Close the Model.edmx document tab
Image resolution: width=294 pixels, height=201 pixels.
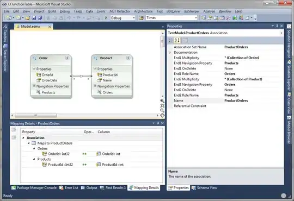coord(50,27)
